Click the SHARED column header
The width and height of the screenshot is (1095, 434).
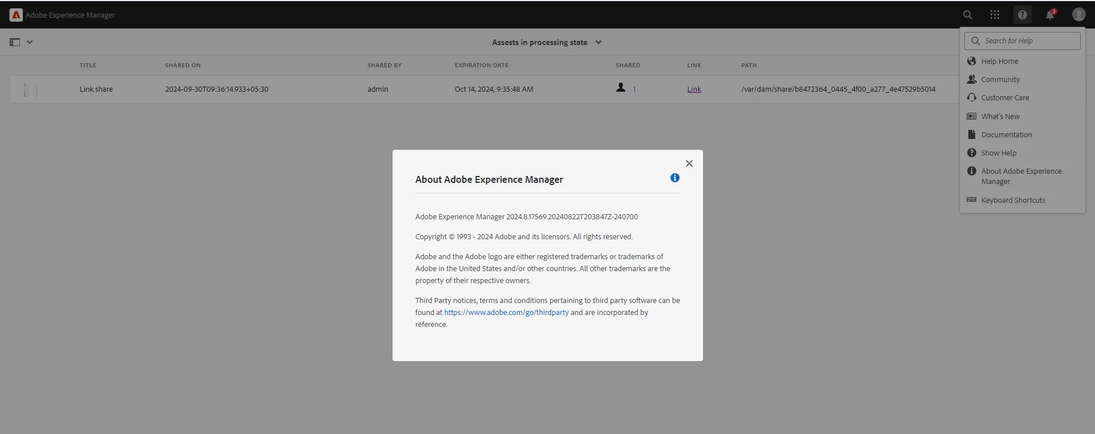click(x=628, y=65)
